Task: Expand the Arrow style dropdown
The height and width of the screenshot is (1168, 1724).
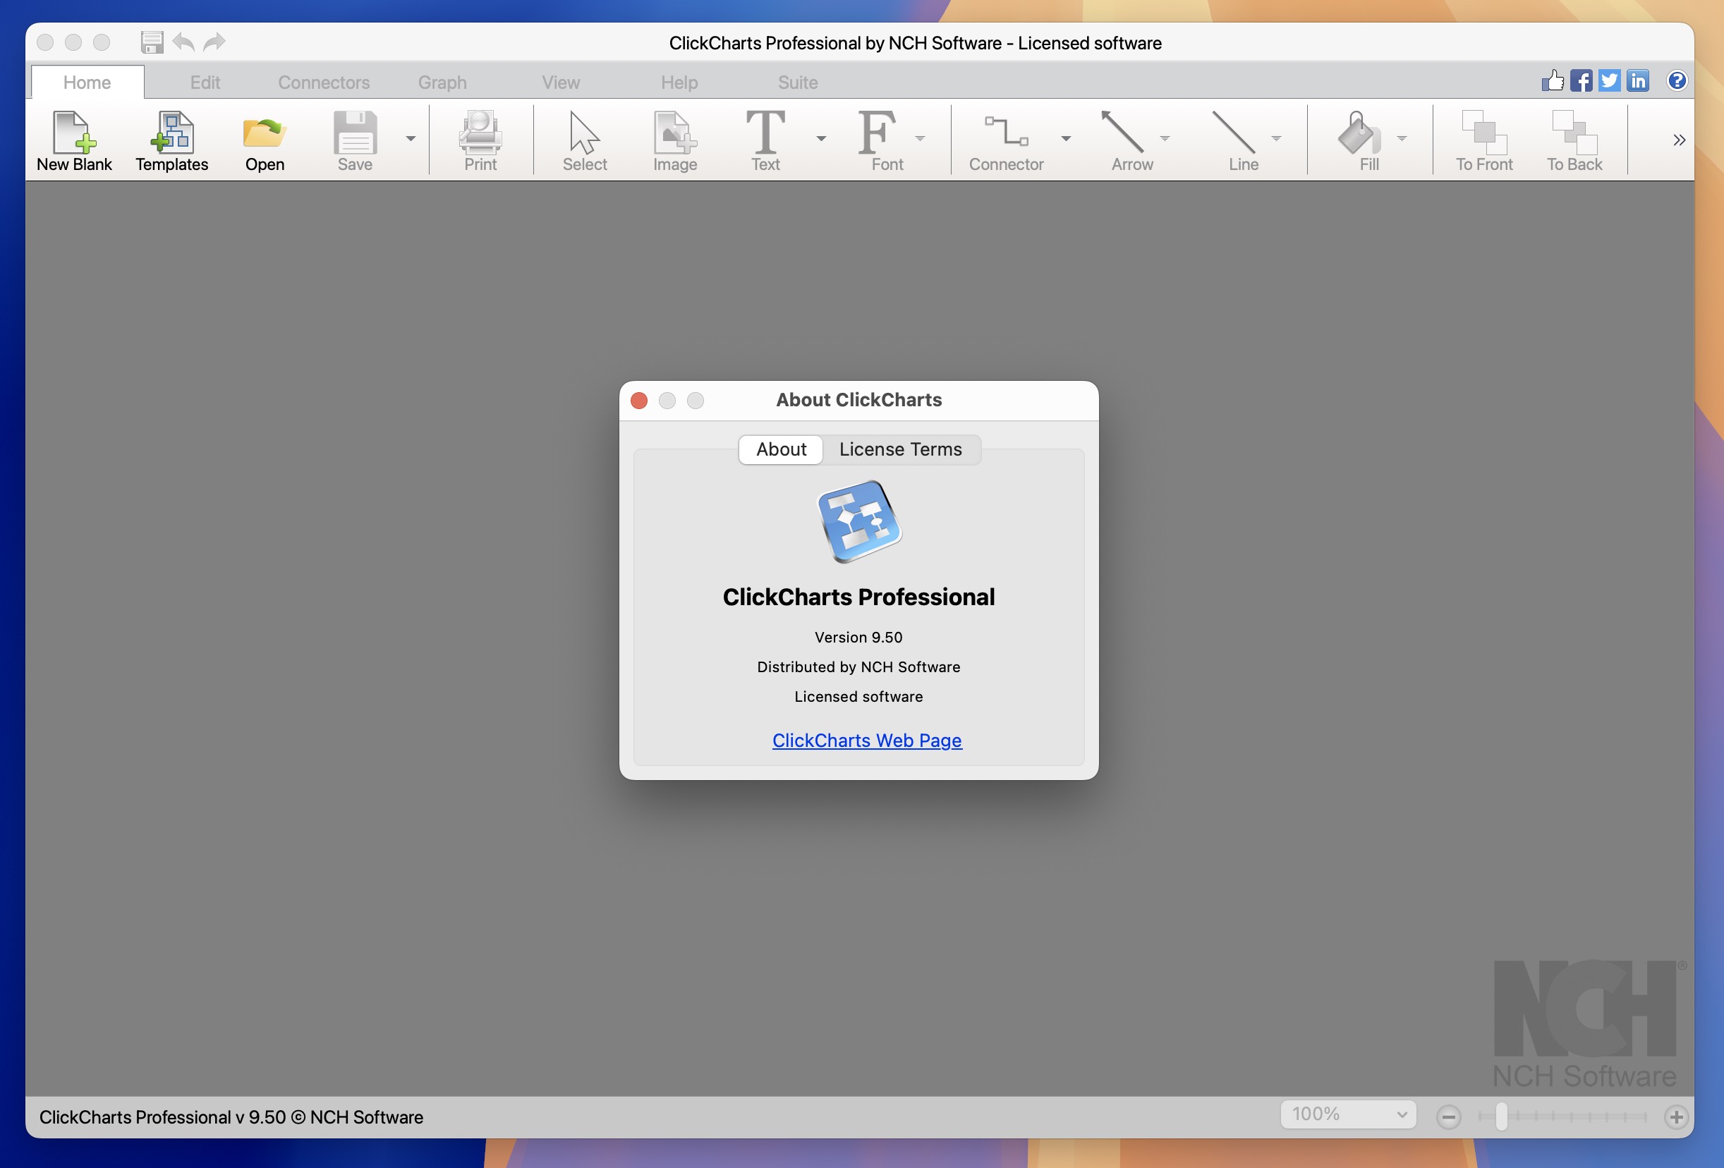Action: (x=1165, y=139)
